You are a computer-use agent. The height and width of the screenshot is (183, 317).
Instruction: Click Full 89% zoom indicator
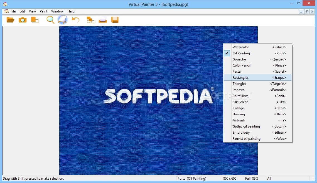click(255, 178)
